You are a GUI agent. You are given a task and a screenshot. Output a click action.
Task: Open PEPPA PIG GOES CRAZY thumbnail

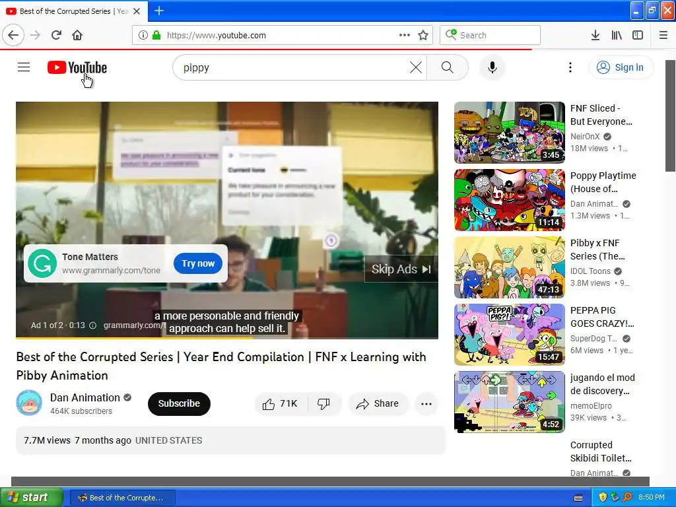[x=509, y=335]
